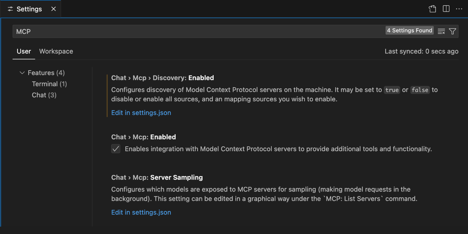Screen dimensions: 468x234
Task: Uncheck the Chat Mcp Enabled checkbox
Action: (x=116, y=148)
